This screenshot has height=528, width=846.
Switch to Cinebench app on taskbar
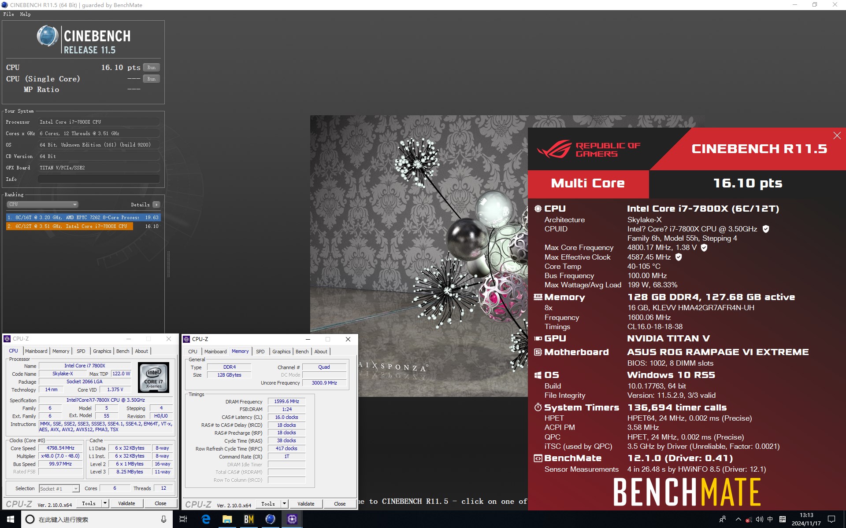[x=271, y=519]
